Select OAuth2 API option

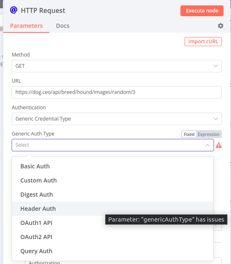pos(112,237)
